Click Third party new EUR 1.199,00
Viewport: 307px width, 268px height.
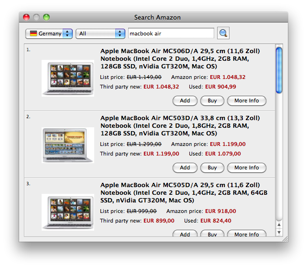pyautogui.click(x=161, y=154)
